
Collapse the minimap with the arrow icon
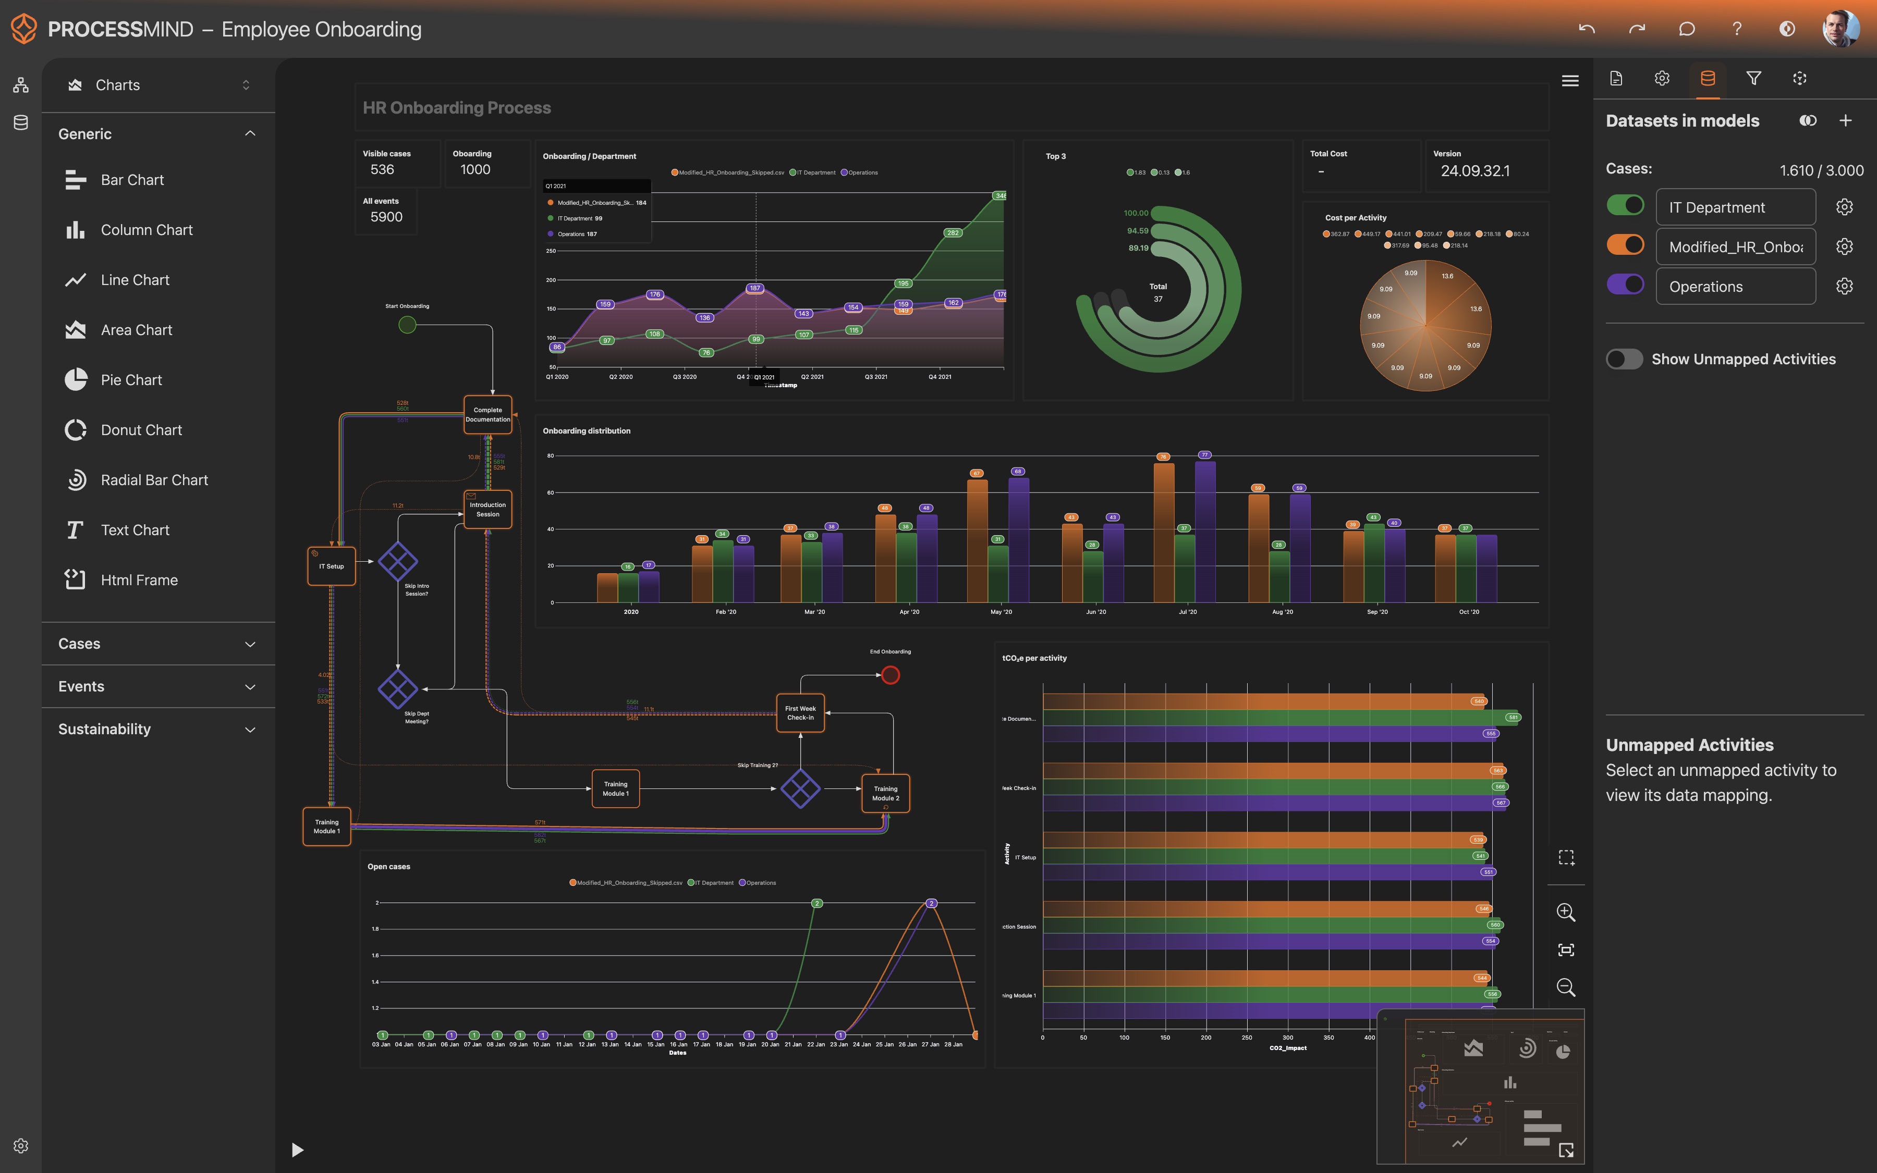tap(1566, 1151)
